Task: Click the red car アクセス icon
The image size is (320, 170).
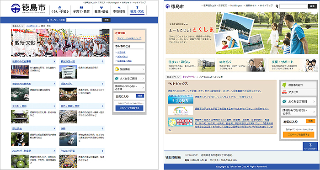Action: [284, 92]
